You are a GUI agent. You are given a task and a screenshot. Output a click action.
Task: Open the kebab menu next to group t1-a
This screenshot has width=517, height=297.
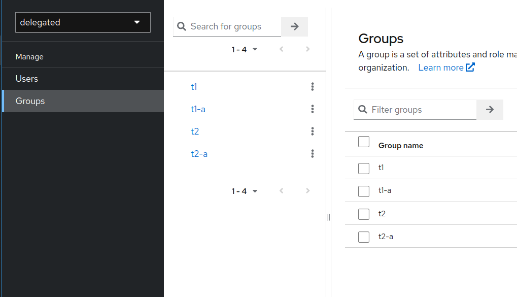click(x=313, y=109)
